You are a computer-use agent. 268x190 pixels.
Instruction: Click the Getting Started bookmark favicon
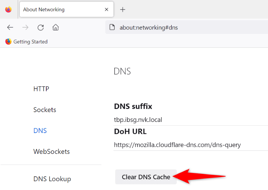[8, 41]
